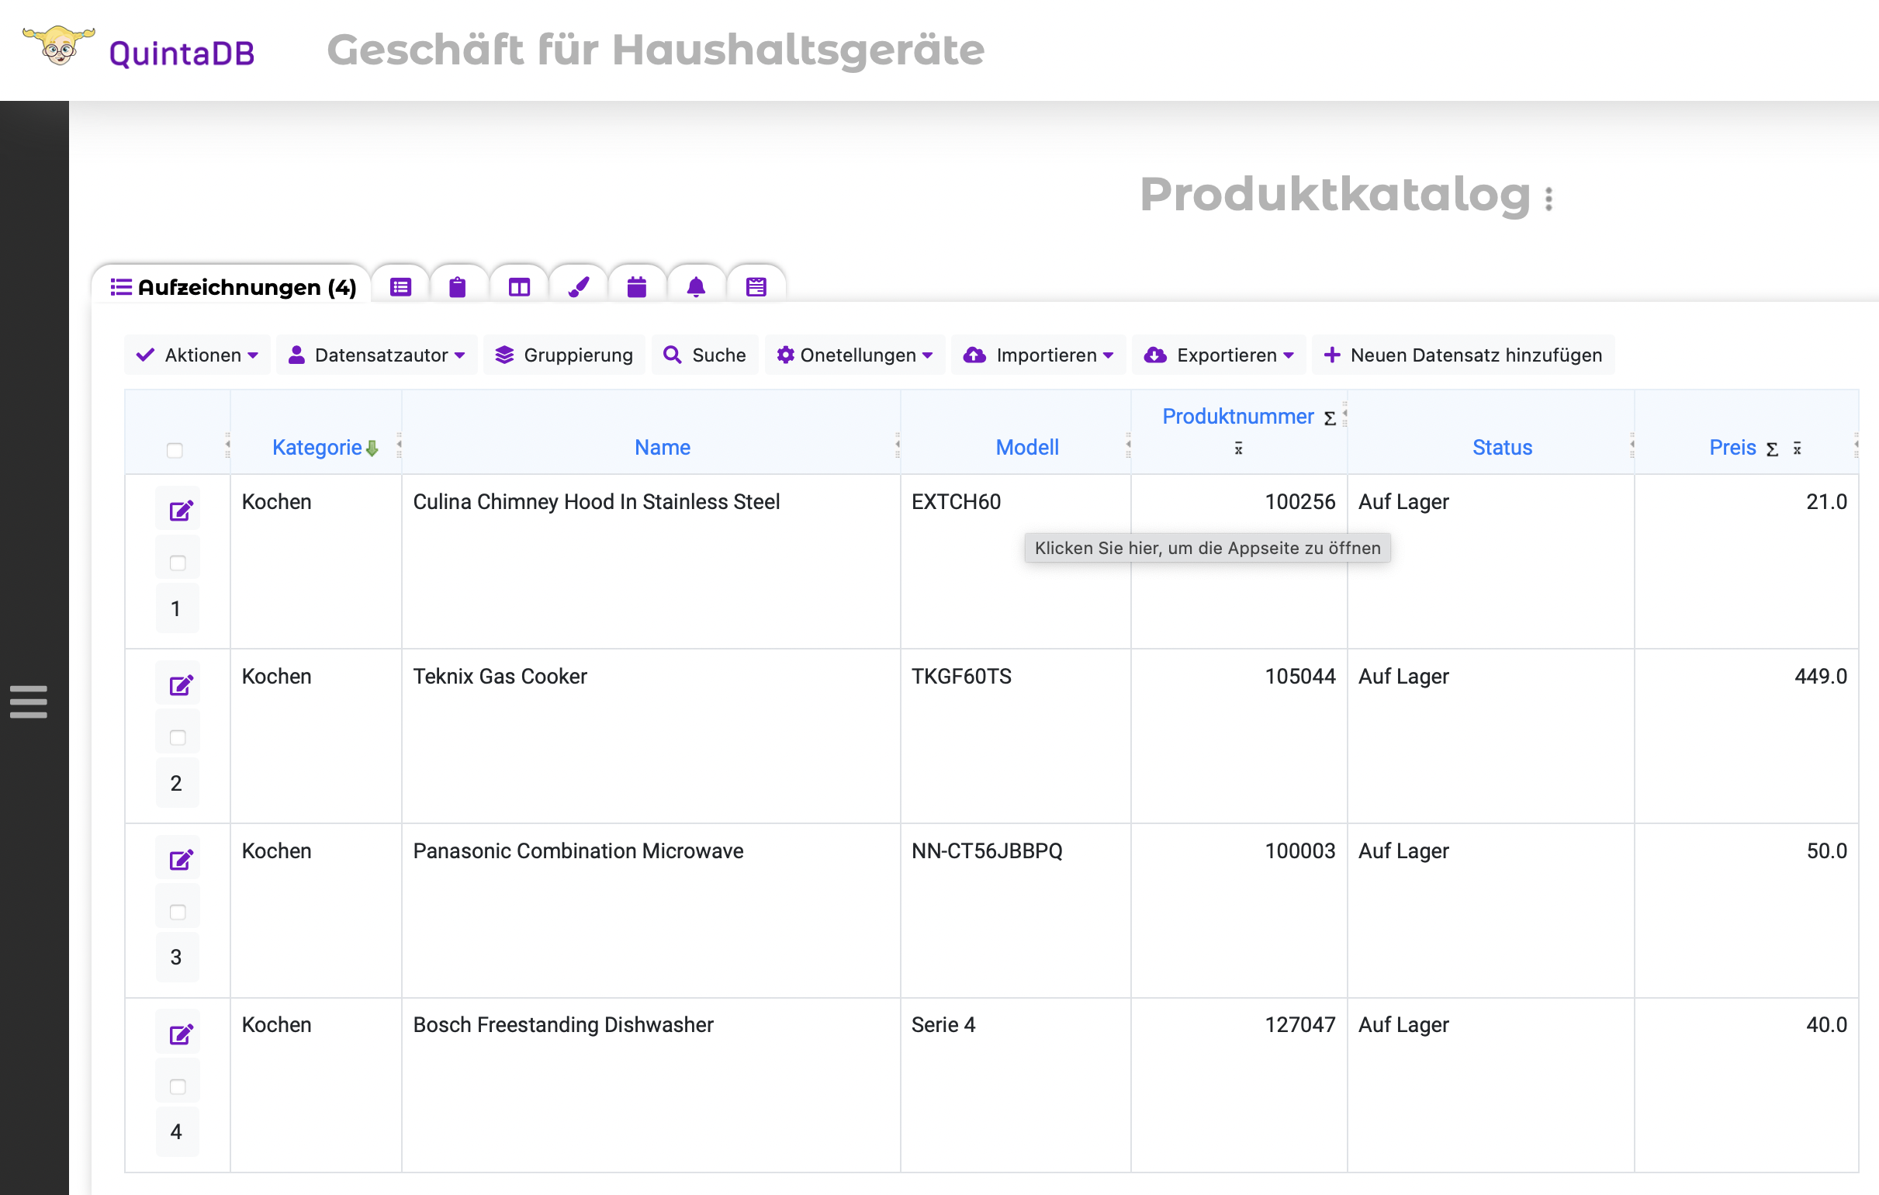The image size is (1879, 1195).
Task: Click the price value 50.0
Action: [x=1827, y=850]
